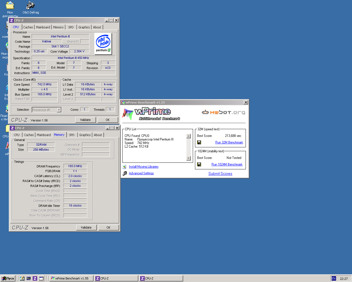Screen dimensions: 352x282
Task: Click the Core Voltage value 2.304 V
Action: click(79, 51)
